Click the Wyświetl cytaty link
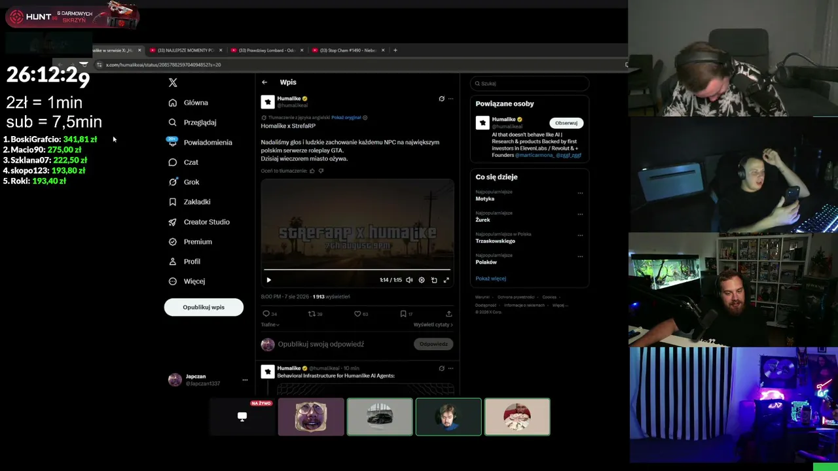The height and width of the screenshot is (471, 838). coord(433,324)
